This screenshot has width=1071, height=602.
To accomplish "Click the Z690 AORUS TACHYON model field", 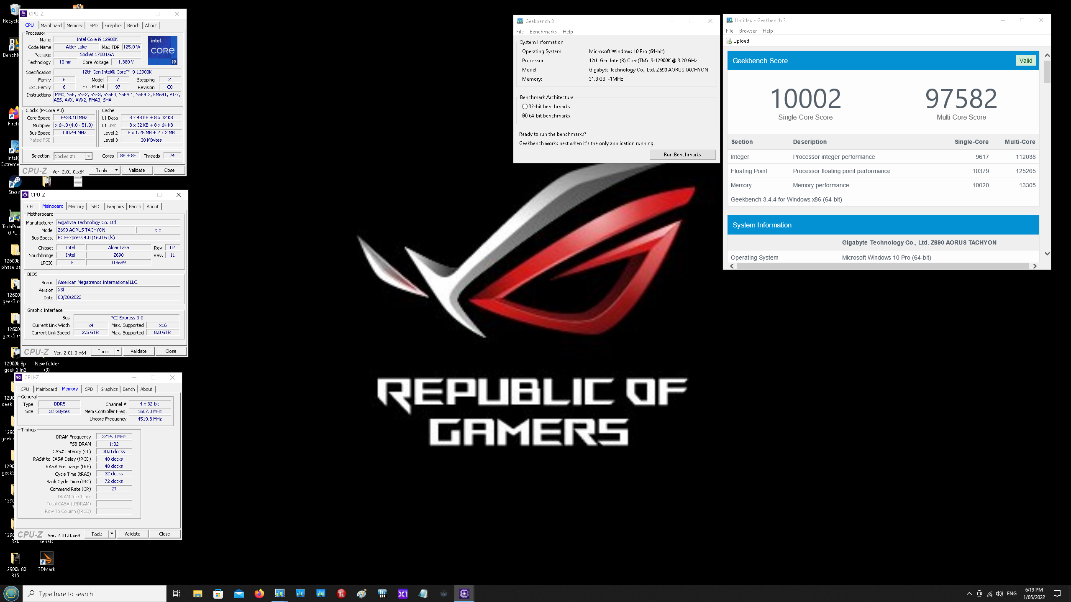I will click(96, 230).
